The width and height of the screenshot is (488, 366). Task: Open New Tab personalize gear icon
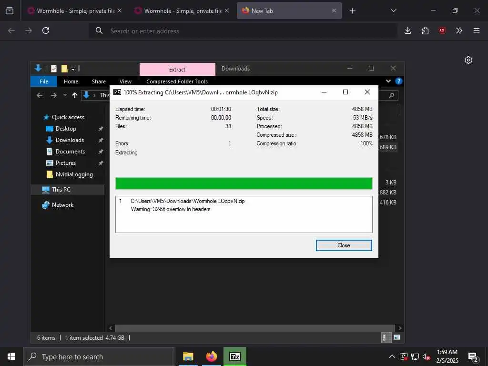tap(468, 60)
